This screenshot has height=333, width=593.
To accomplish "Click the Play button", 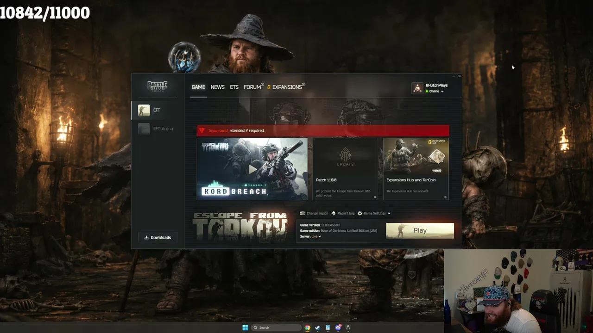I will (x=420, y=230).
